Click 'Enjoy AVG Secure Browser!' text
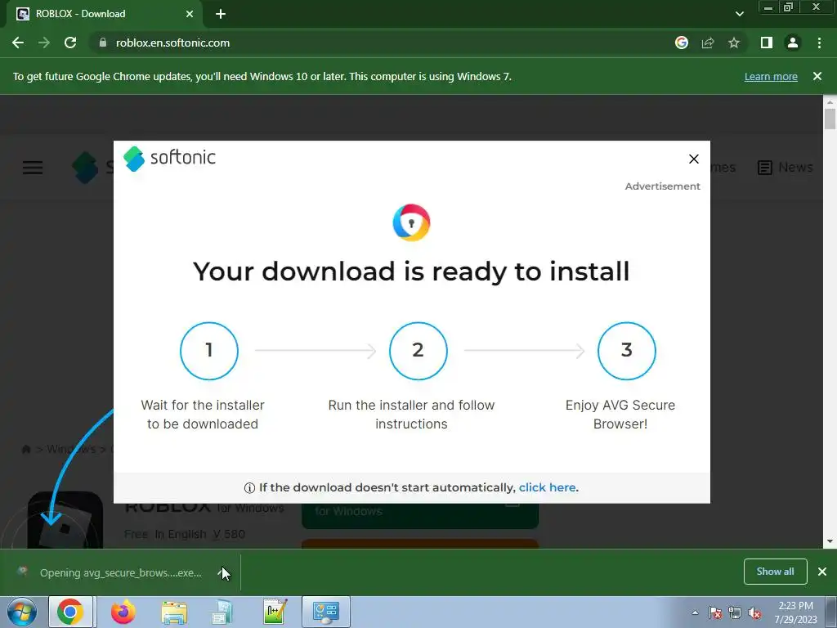The width and height of the screenshot is (837, 628). pyautogui.click(x=620, y=415)
